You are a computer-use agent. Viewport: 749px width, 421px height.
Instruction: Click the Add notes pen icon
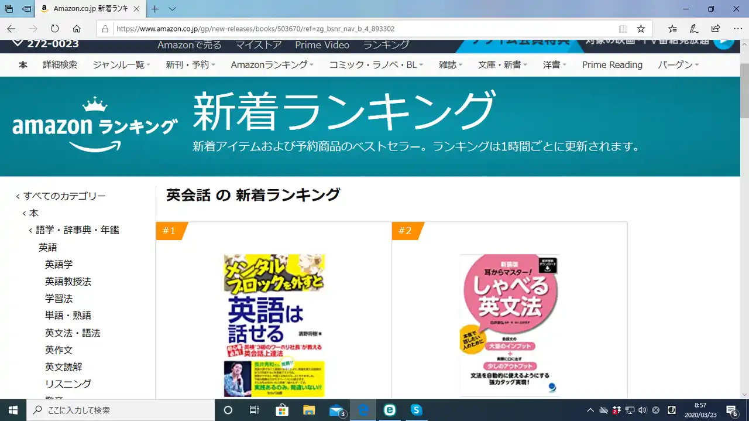click(x=694, y=29)
